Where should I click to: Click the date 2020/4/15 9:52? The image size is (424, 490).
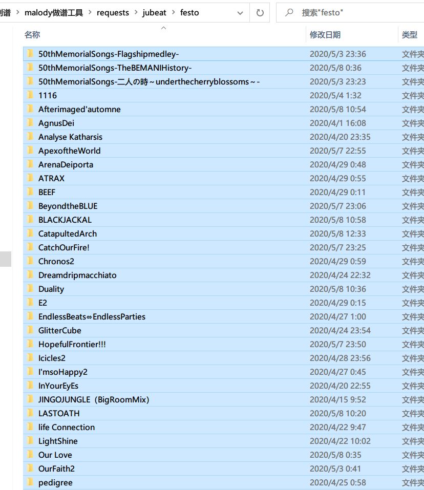pyautogui.click(x=338, y=400)
